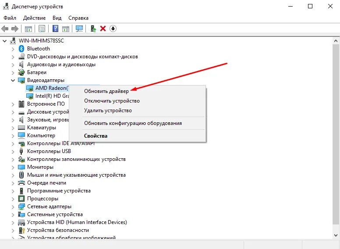Expand Контроллеры запоминающих устройств category
This screenshot has width=340, height=249.
[13, 159]
